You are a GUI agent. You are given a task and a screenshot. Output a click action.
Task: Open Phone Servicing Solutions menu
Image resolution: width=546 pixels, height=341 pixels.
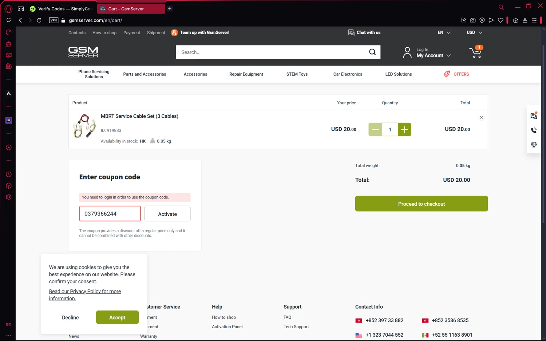click(94, 74)
